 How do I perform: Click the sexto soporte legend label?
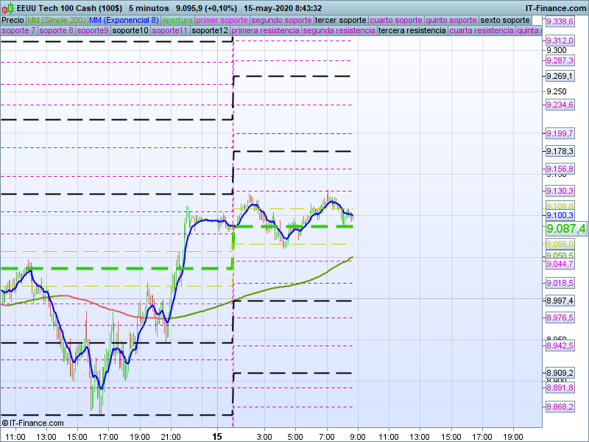pos(505,20)
